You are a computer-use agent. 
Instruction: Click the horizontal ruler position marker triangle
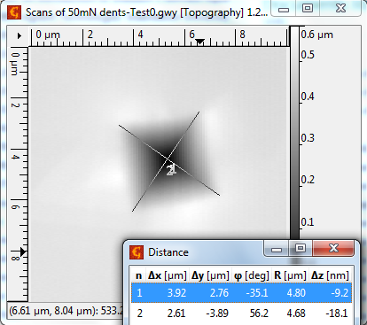point(200,42)
